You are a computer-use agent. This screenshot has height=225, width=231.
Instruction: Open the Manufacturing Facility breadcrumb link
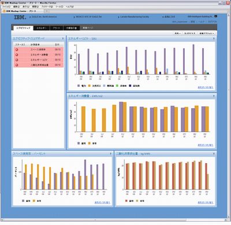click(135, 17)
